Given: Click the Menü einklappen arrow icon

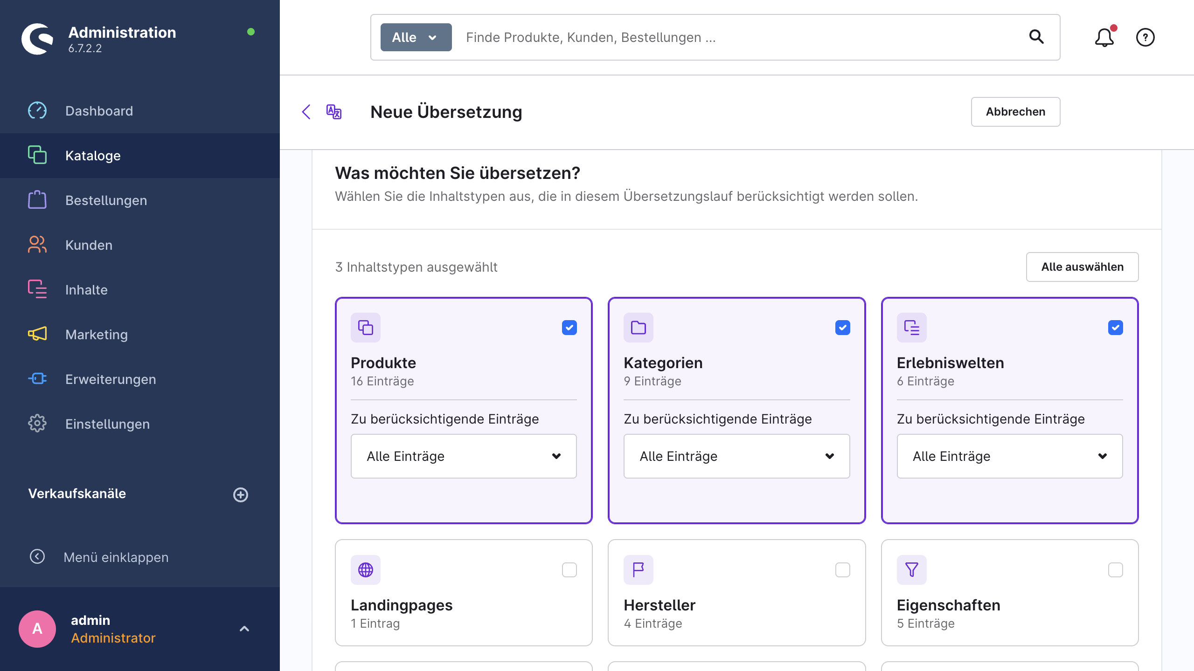Looking at the screenshot, I should [37, 556].
